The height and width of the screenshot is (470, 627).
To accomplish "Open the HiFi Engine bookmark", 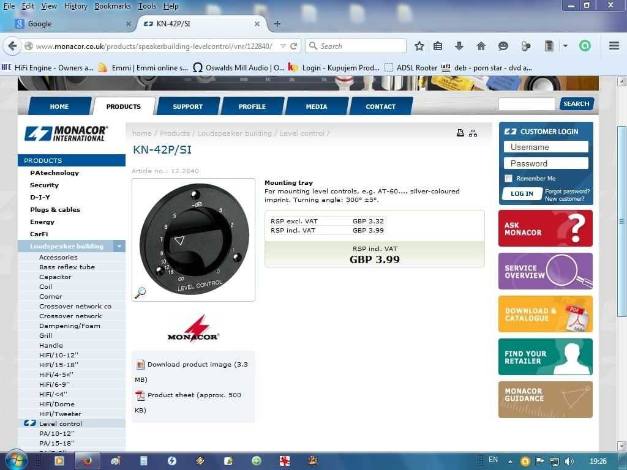I will (48, 68).
